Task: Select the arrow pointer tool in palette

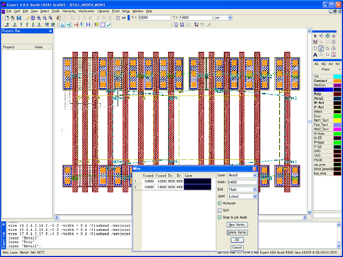Action: [x=315, y=36]
